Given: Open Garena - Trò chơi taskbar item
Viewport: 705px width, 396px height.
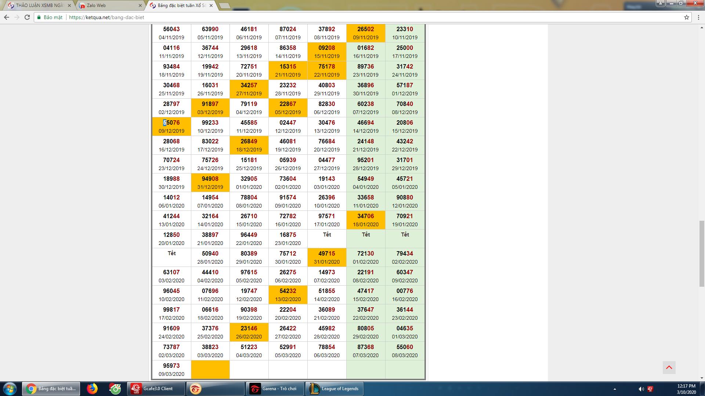Looking at the screenshot, I should coord(275,389).
